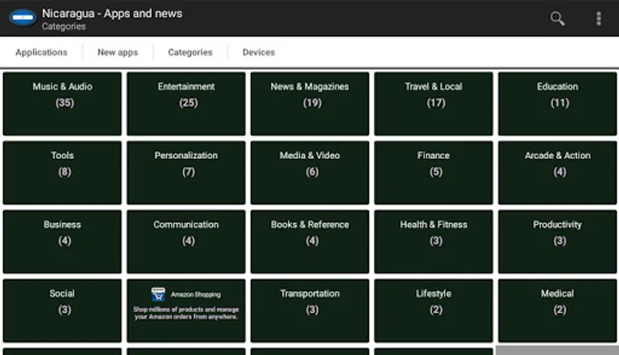Open the Communication category tile
Viewport: 619px width, 355px height.
[186, 241]
